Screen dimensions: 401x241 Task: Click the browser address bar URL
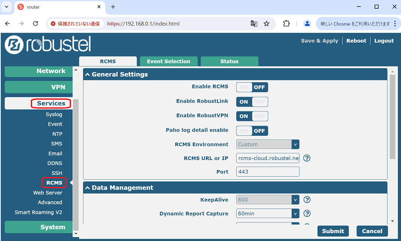pos(143,24)
